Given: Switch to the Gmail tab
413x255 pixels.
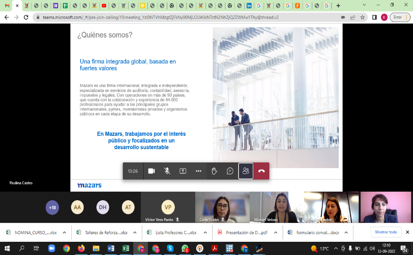Looking at the screenshot, I should 7,6.
